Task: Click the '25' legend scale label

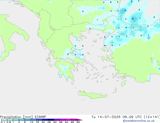Action: 49,122
